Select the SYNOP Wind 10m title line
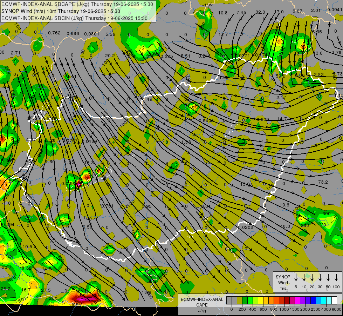 point(61,11)
